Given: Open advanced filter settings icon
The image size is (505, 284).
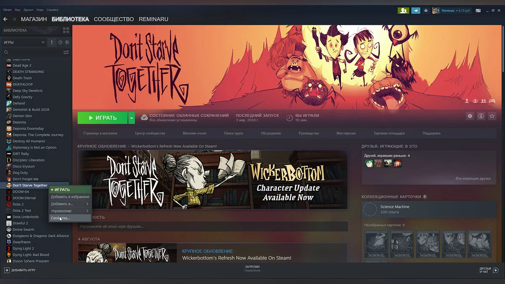Looking at the screenshot, I should click(66, 52).
